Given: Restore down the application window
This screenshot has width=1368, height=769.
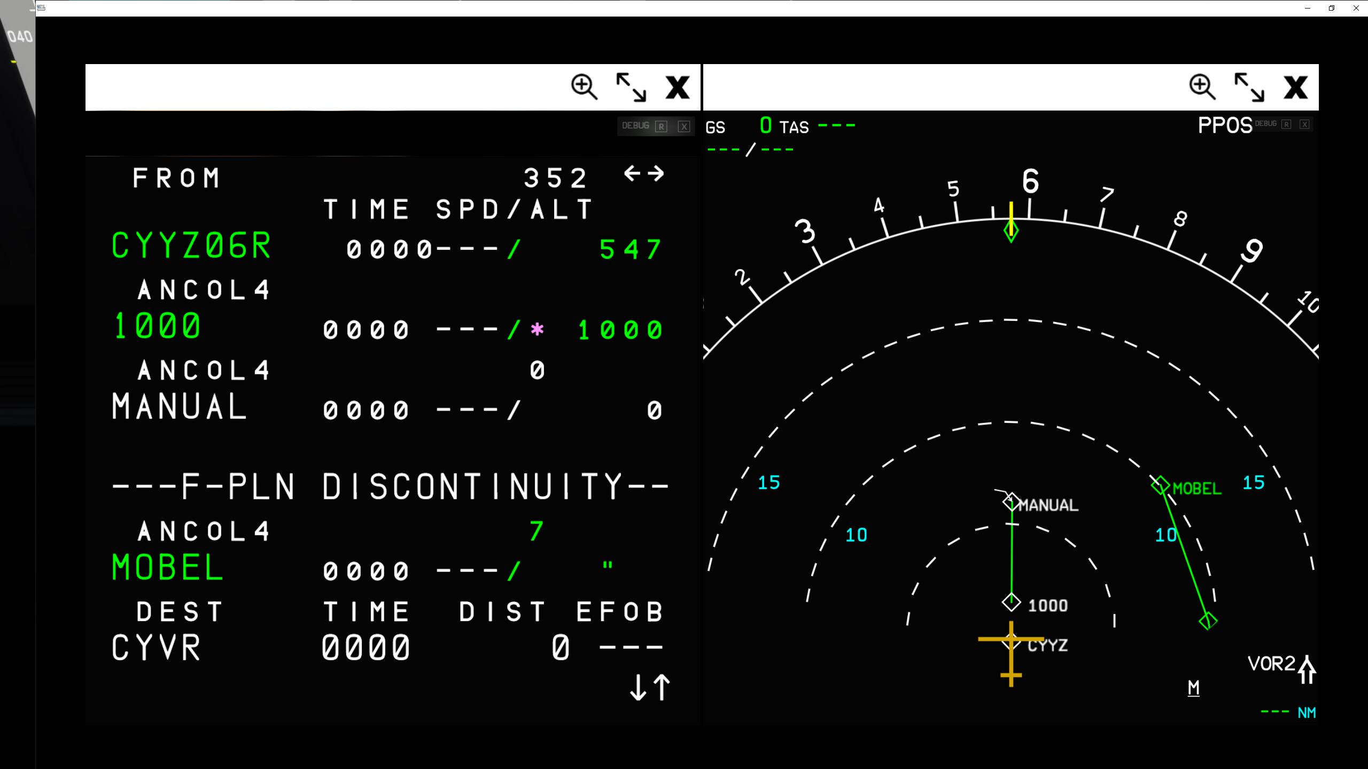Looking at the screenshot, I should click(x=1332, y=8).
